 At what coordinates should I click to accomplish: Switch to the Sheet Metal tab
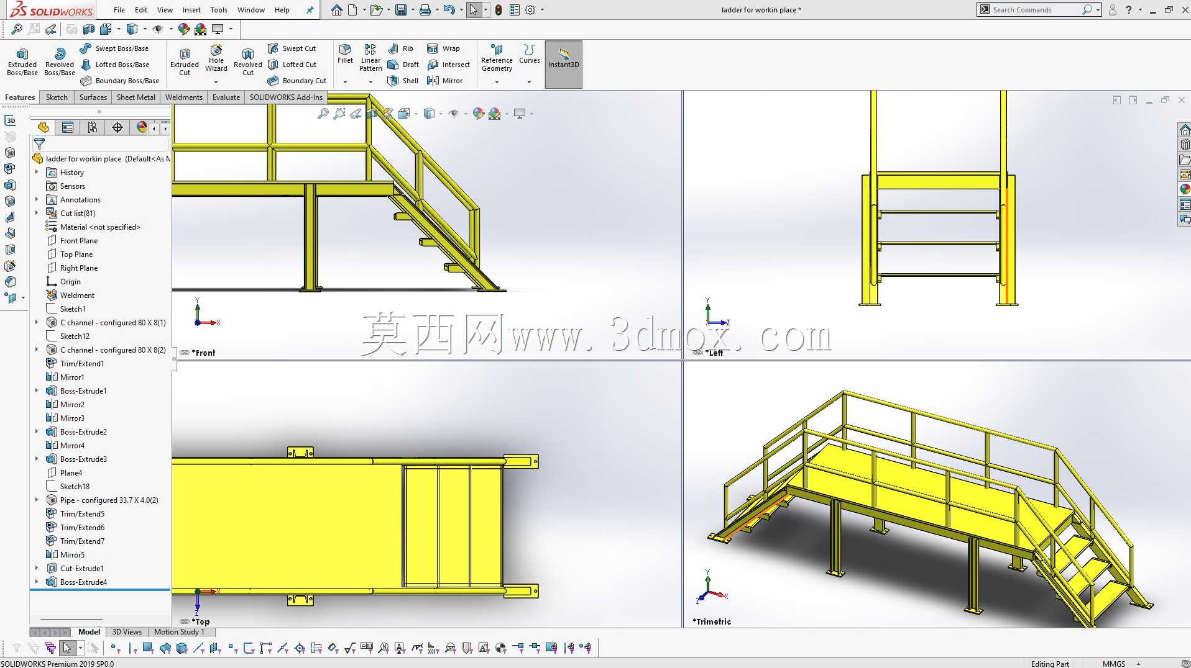136,97
